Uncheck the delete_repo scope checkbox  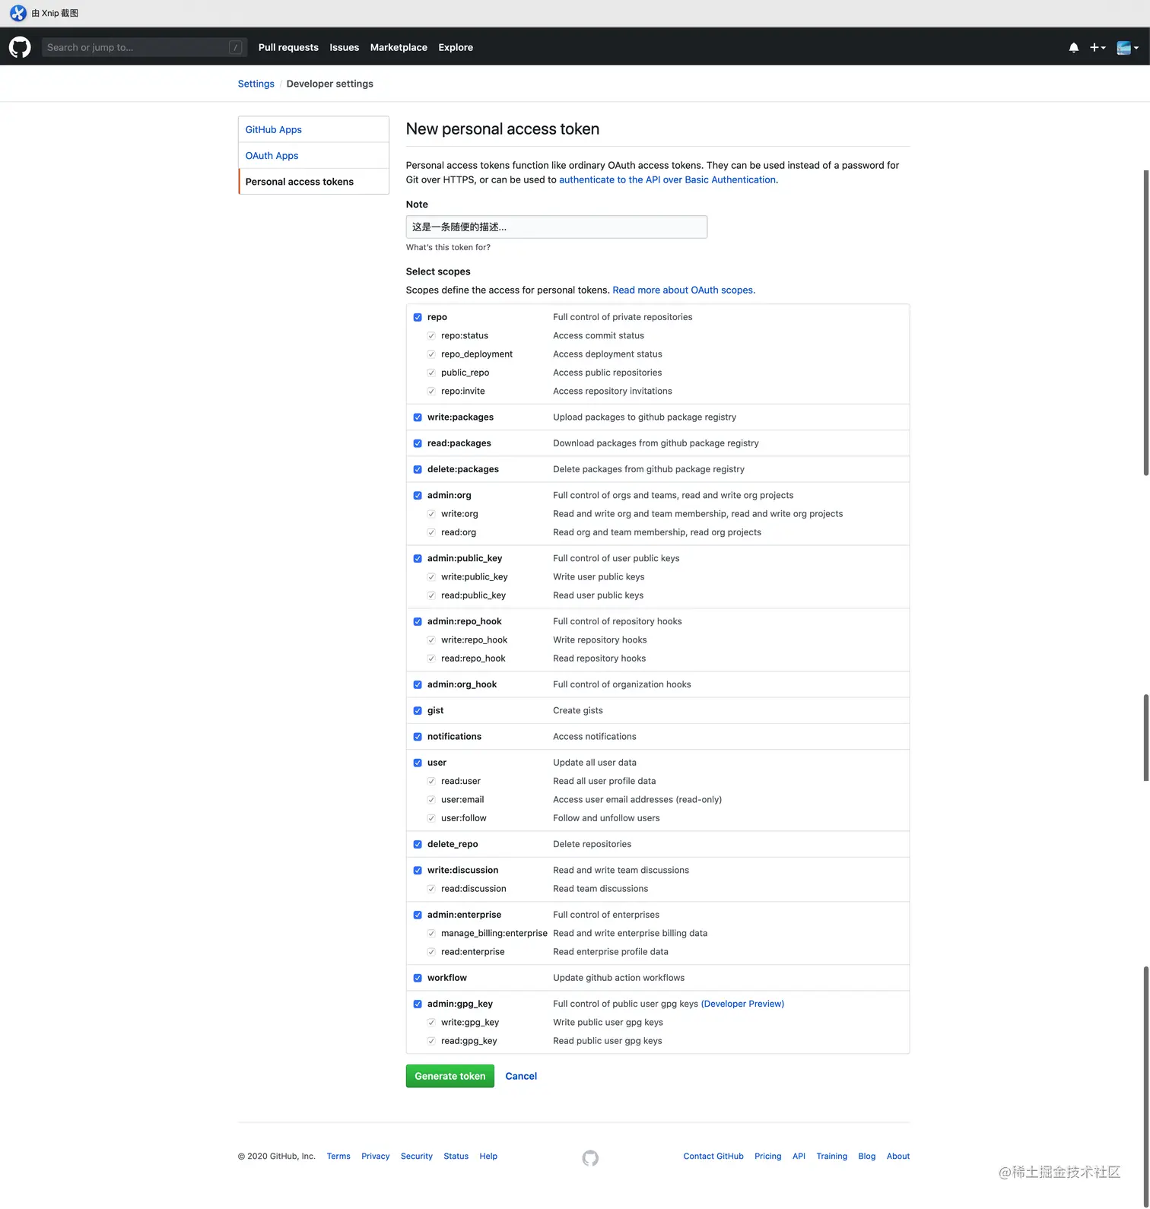click(418, 844)
